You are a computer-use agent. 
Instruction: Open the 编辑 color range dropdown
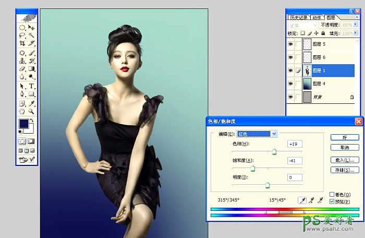(274, 134)
